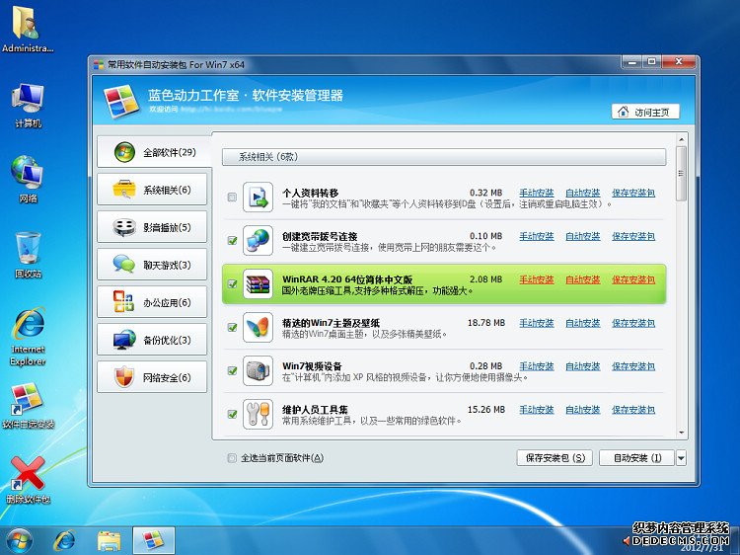This screenshot has width=740, height=555.
Task: Enable 全选当前页面软件 checkbox
Action: click(x=232, y=458)
